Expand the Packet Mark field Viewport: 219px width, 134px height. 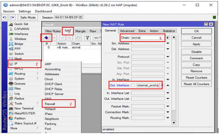[x=168, y=106]
